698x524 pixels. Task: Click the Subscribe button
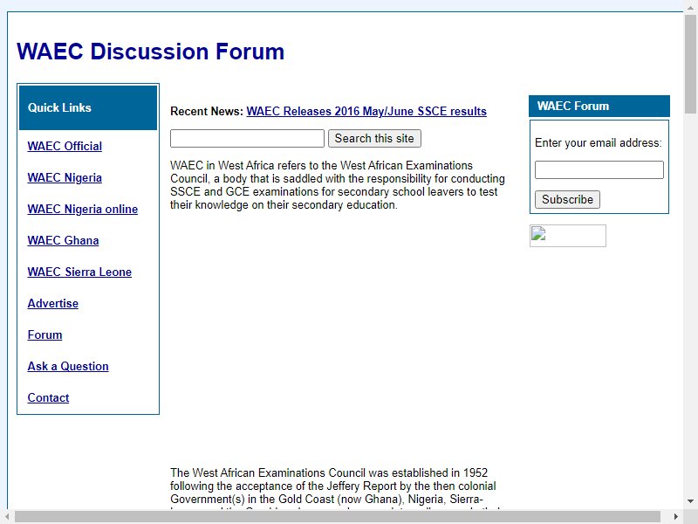[568, 200]
